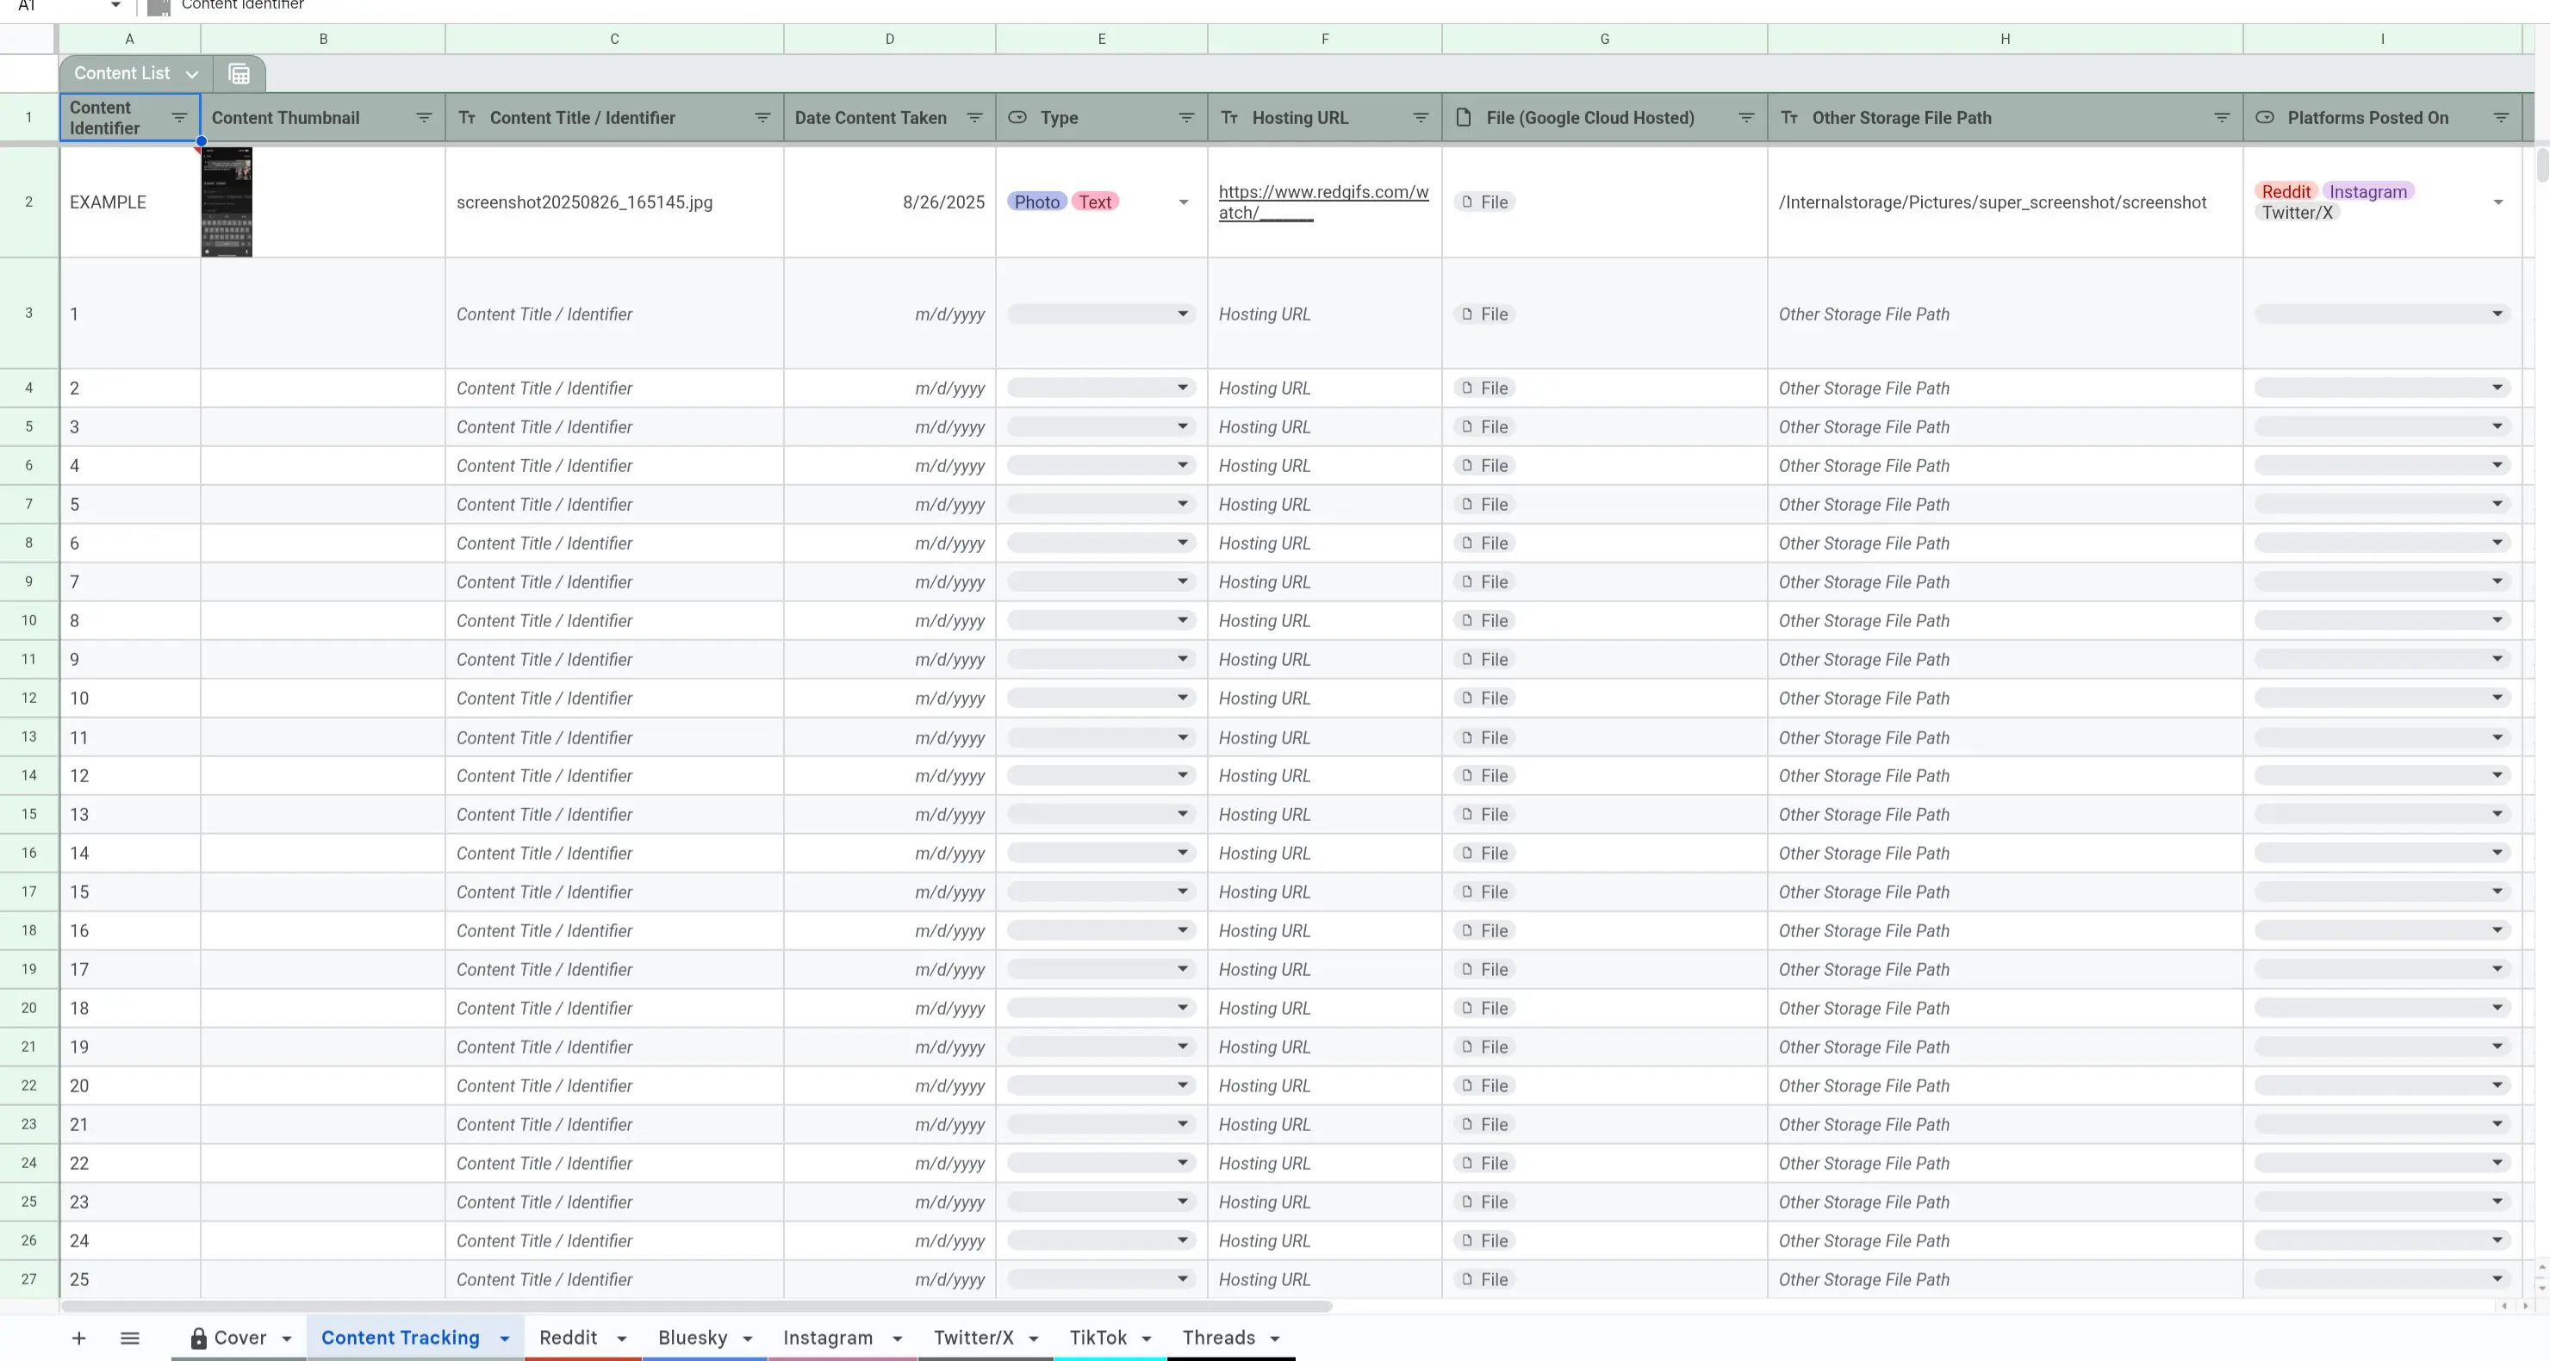Screen dimensions: 2550x1361
Task: Click filter icon on Platforms Posted On column
Action: pos(2501,118)
